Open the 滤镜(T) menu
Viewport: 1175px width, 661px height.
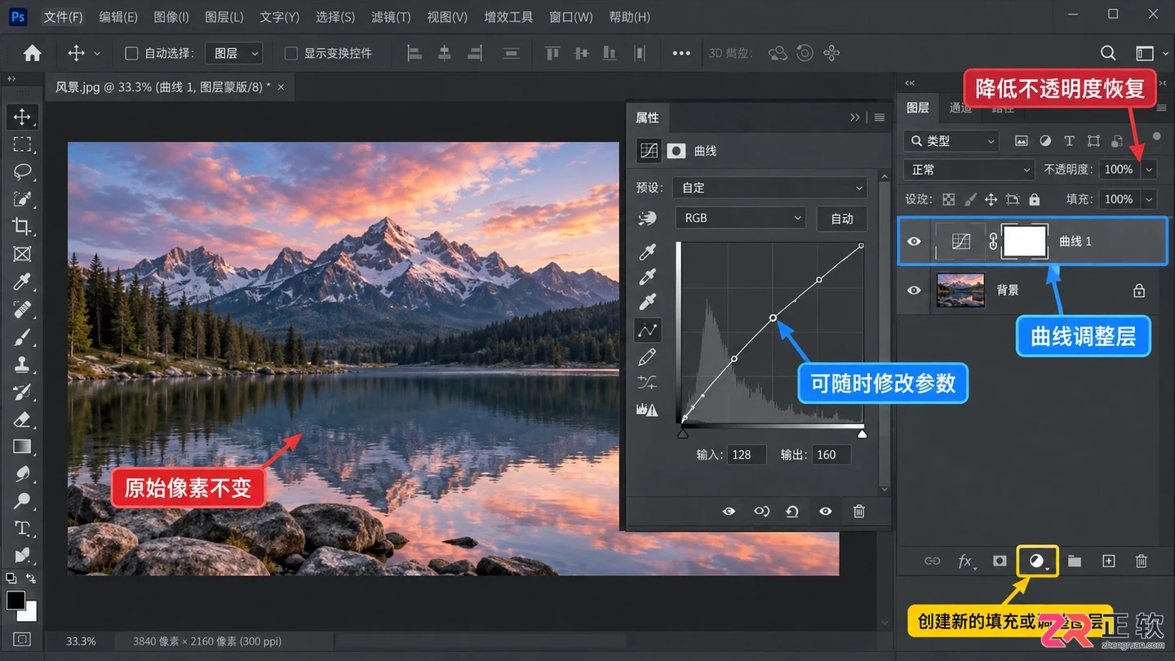391,17
